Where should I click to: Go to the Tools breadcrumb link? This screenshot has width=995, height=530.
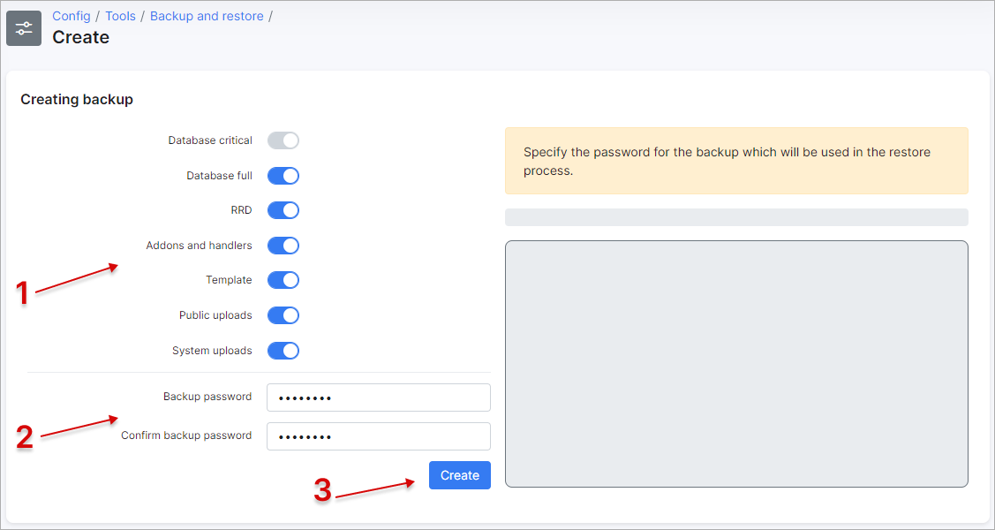coord(121,16)
